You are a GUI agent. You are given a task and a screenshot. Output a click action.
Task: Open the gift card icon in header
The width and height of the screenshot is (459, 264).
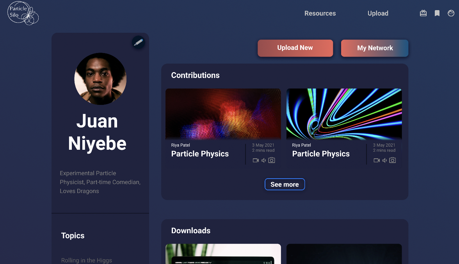(423, 13)
